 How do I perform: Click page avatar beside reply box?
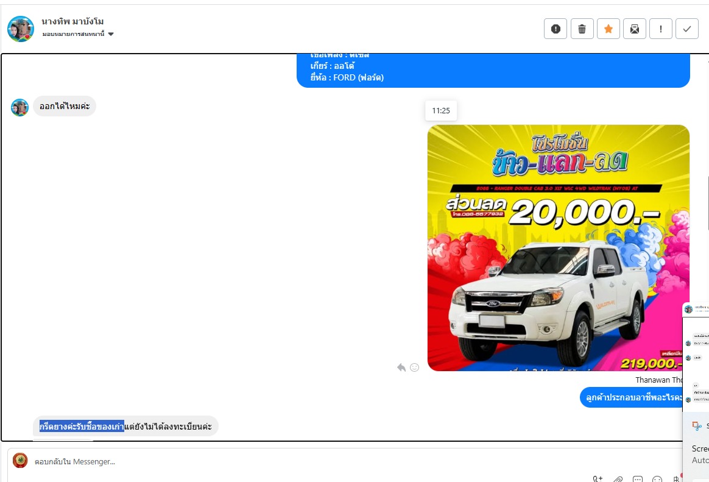20,461
